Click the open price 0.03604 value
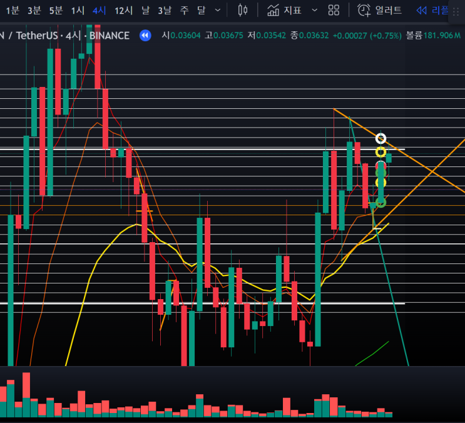Screen dimensions: 465x423 (x=186, y=36)
